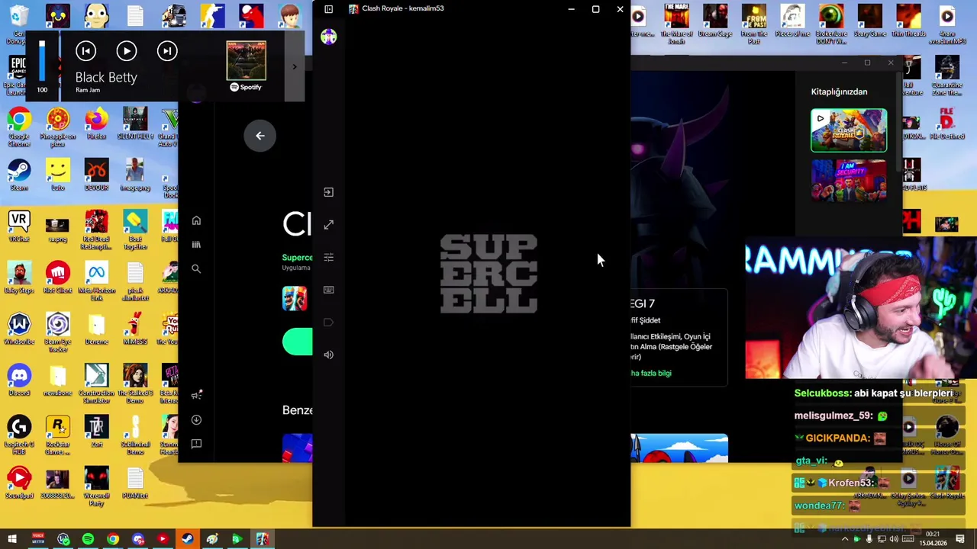Open the VRChat desktop shortcut
Image resolution: width=977 pixels, height=549 pixels.
(19, 226)
